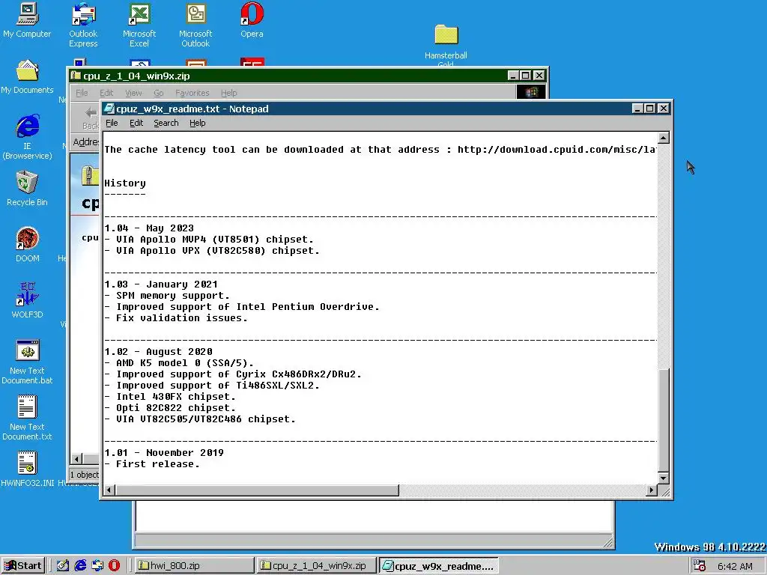Click the 'History' heading in Notepad
The width and height of the screenshot is (767, 575).
pyautogui.click(x=125, y=184)
